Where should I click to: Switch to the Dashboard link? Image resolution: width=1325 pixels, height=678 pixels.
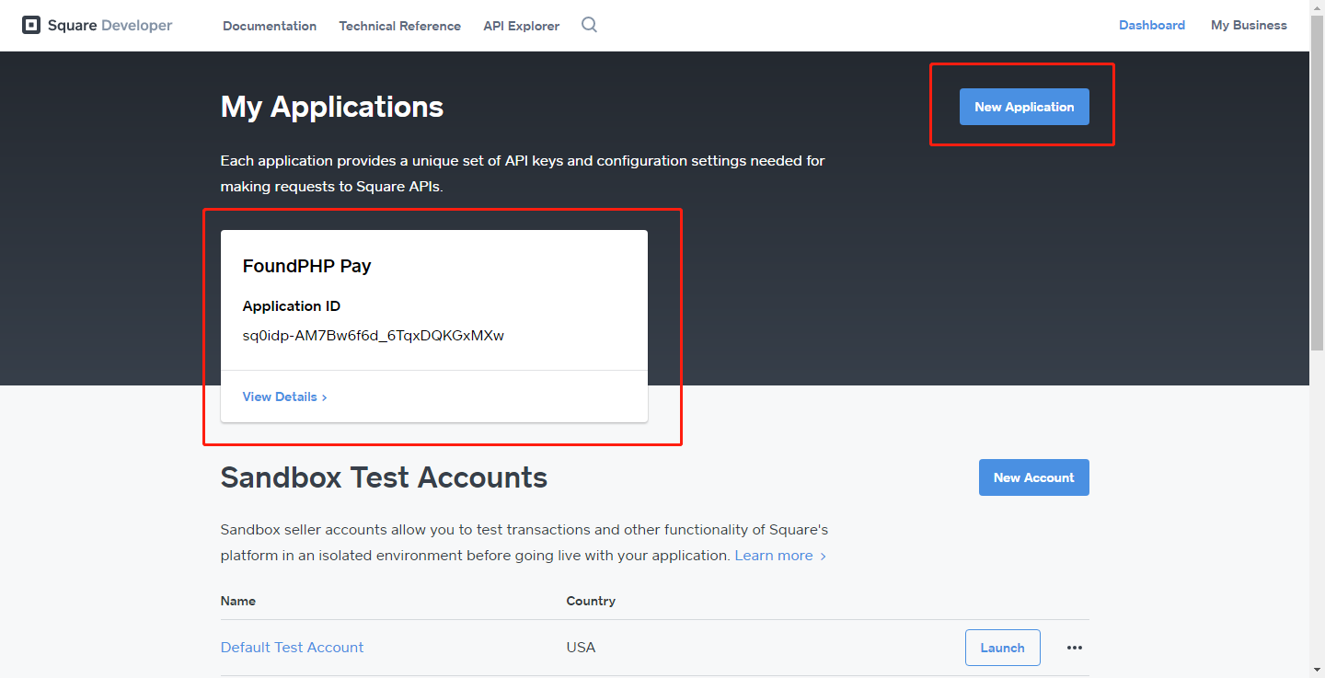[1152, 25]
